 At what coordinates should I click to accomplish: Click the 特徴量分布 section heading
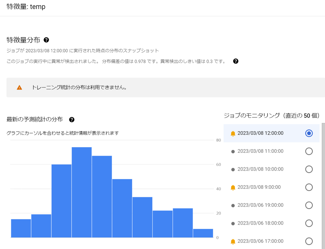pos(23,40)
